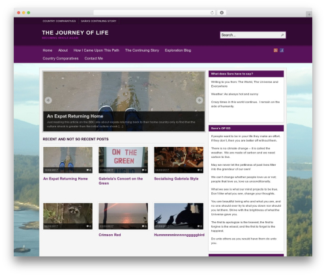This screenshot has width=326, height=276.
Task: Click The Journey of Life site title
Action: (75, 33)
